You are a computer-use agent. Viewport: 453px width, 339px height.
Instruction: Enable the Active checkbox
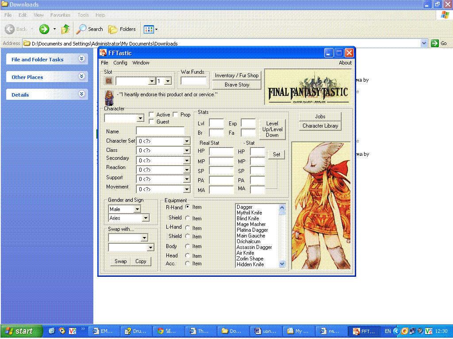coord(151,114)
